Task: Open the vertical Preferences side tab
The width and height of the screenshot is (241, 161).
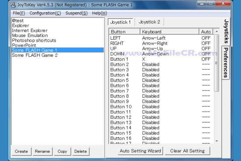Action: [226, 62]
